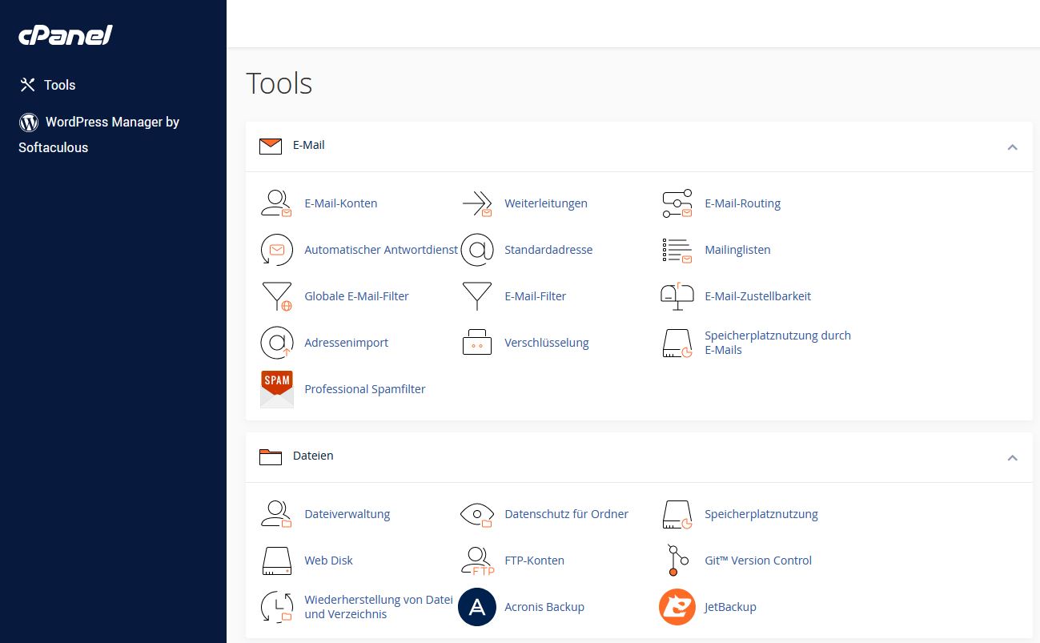Click the E-Mail-Routing icon
The image size is (1040, 643).
[x=677, y=203]
